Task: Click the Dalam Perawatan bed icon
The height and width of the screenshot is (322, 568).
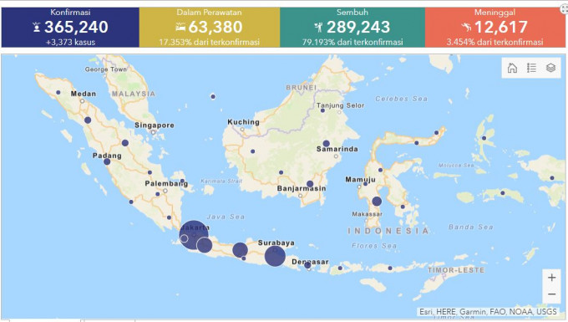Action: pyautogui.click(x=180, y=27)
